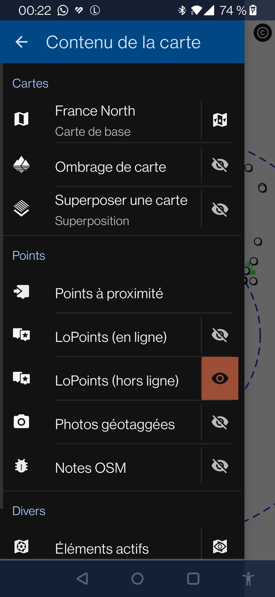Toggle Superposer une carte overlay visibility
This screenshot has width=275, height=597.
tap(220, 209)
